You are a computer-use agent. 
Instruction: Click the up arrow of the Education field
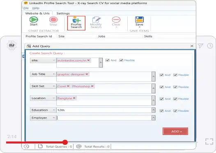point(154,110)
